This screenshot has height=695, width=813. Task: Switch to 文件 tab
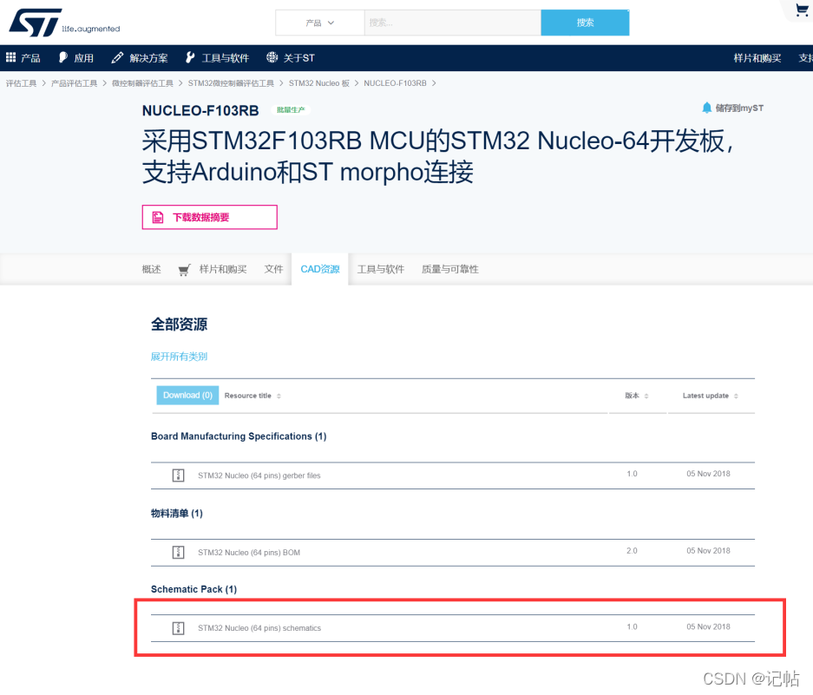(x=274, y=269)
